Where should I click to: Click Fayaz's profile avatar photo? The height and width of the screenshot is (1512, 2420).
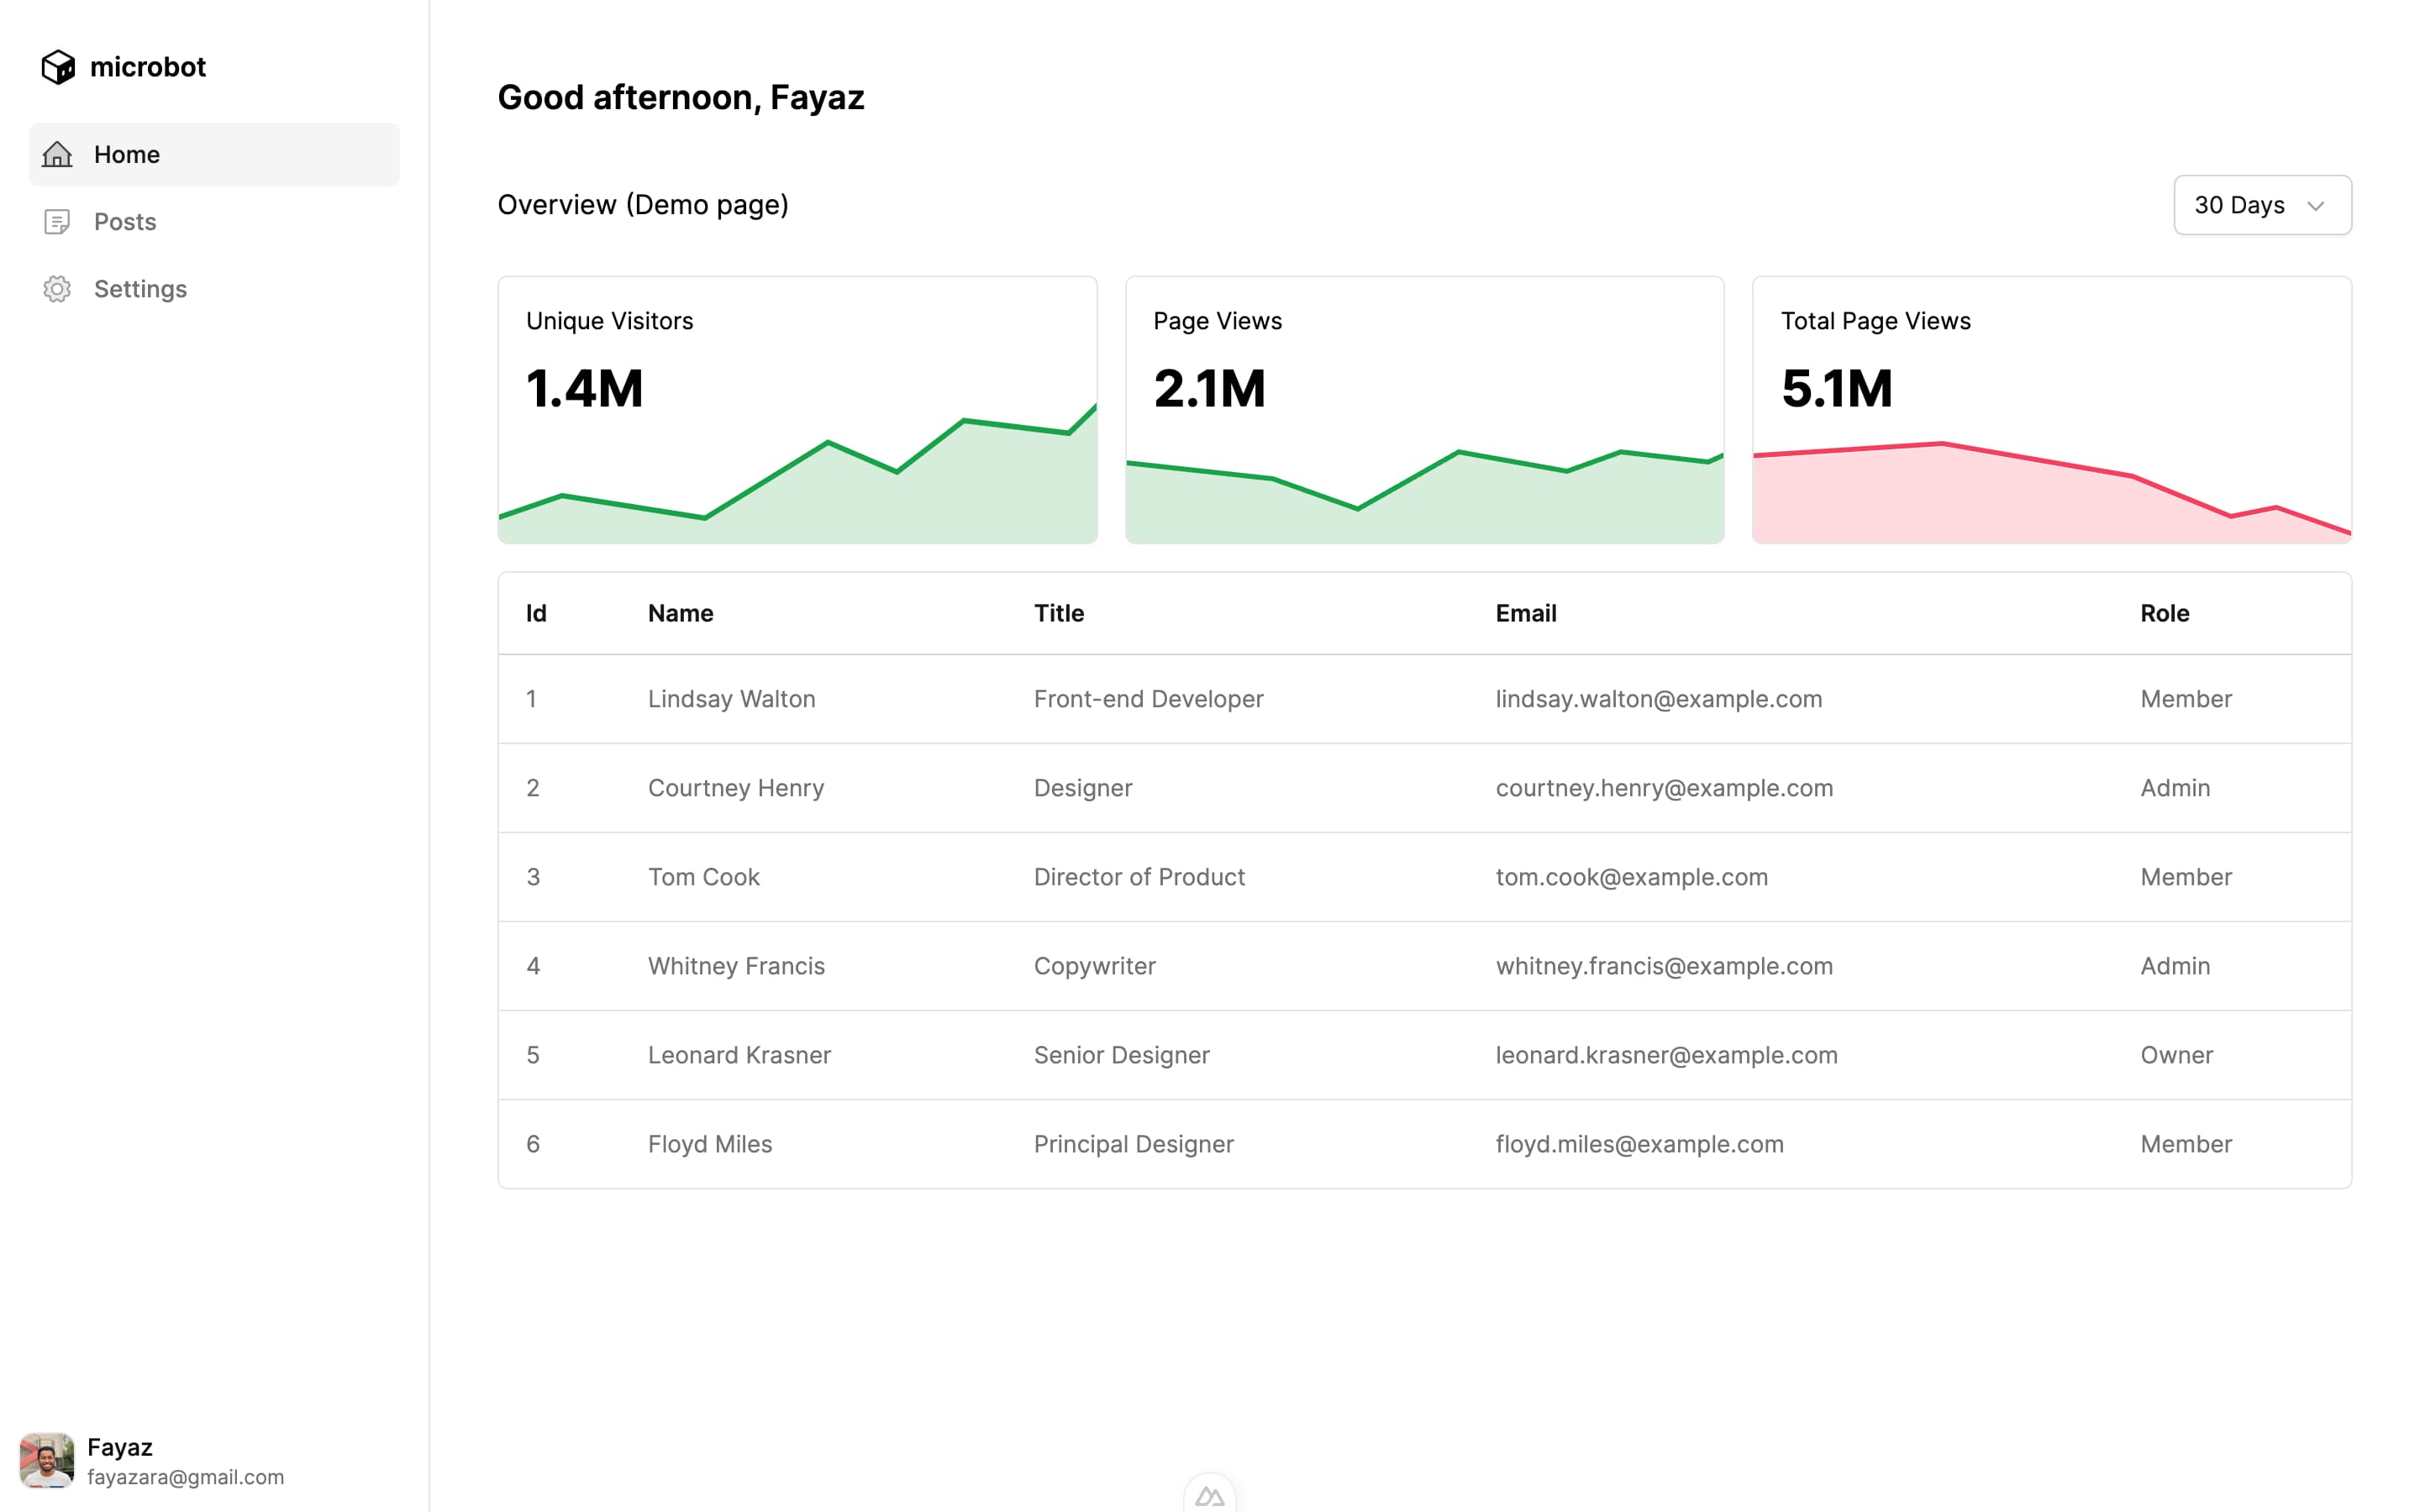click(x=46, y=1460)
